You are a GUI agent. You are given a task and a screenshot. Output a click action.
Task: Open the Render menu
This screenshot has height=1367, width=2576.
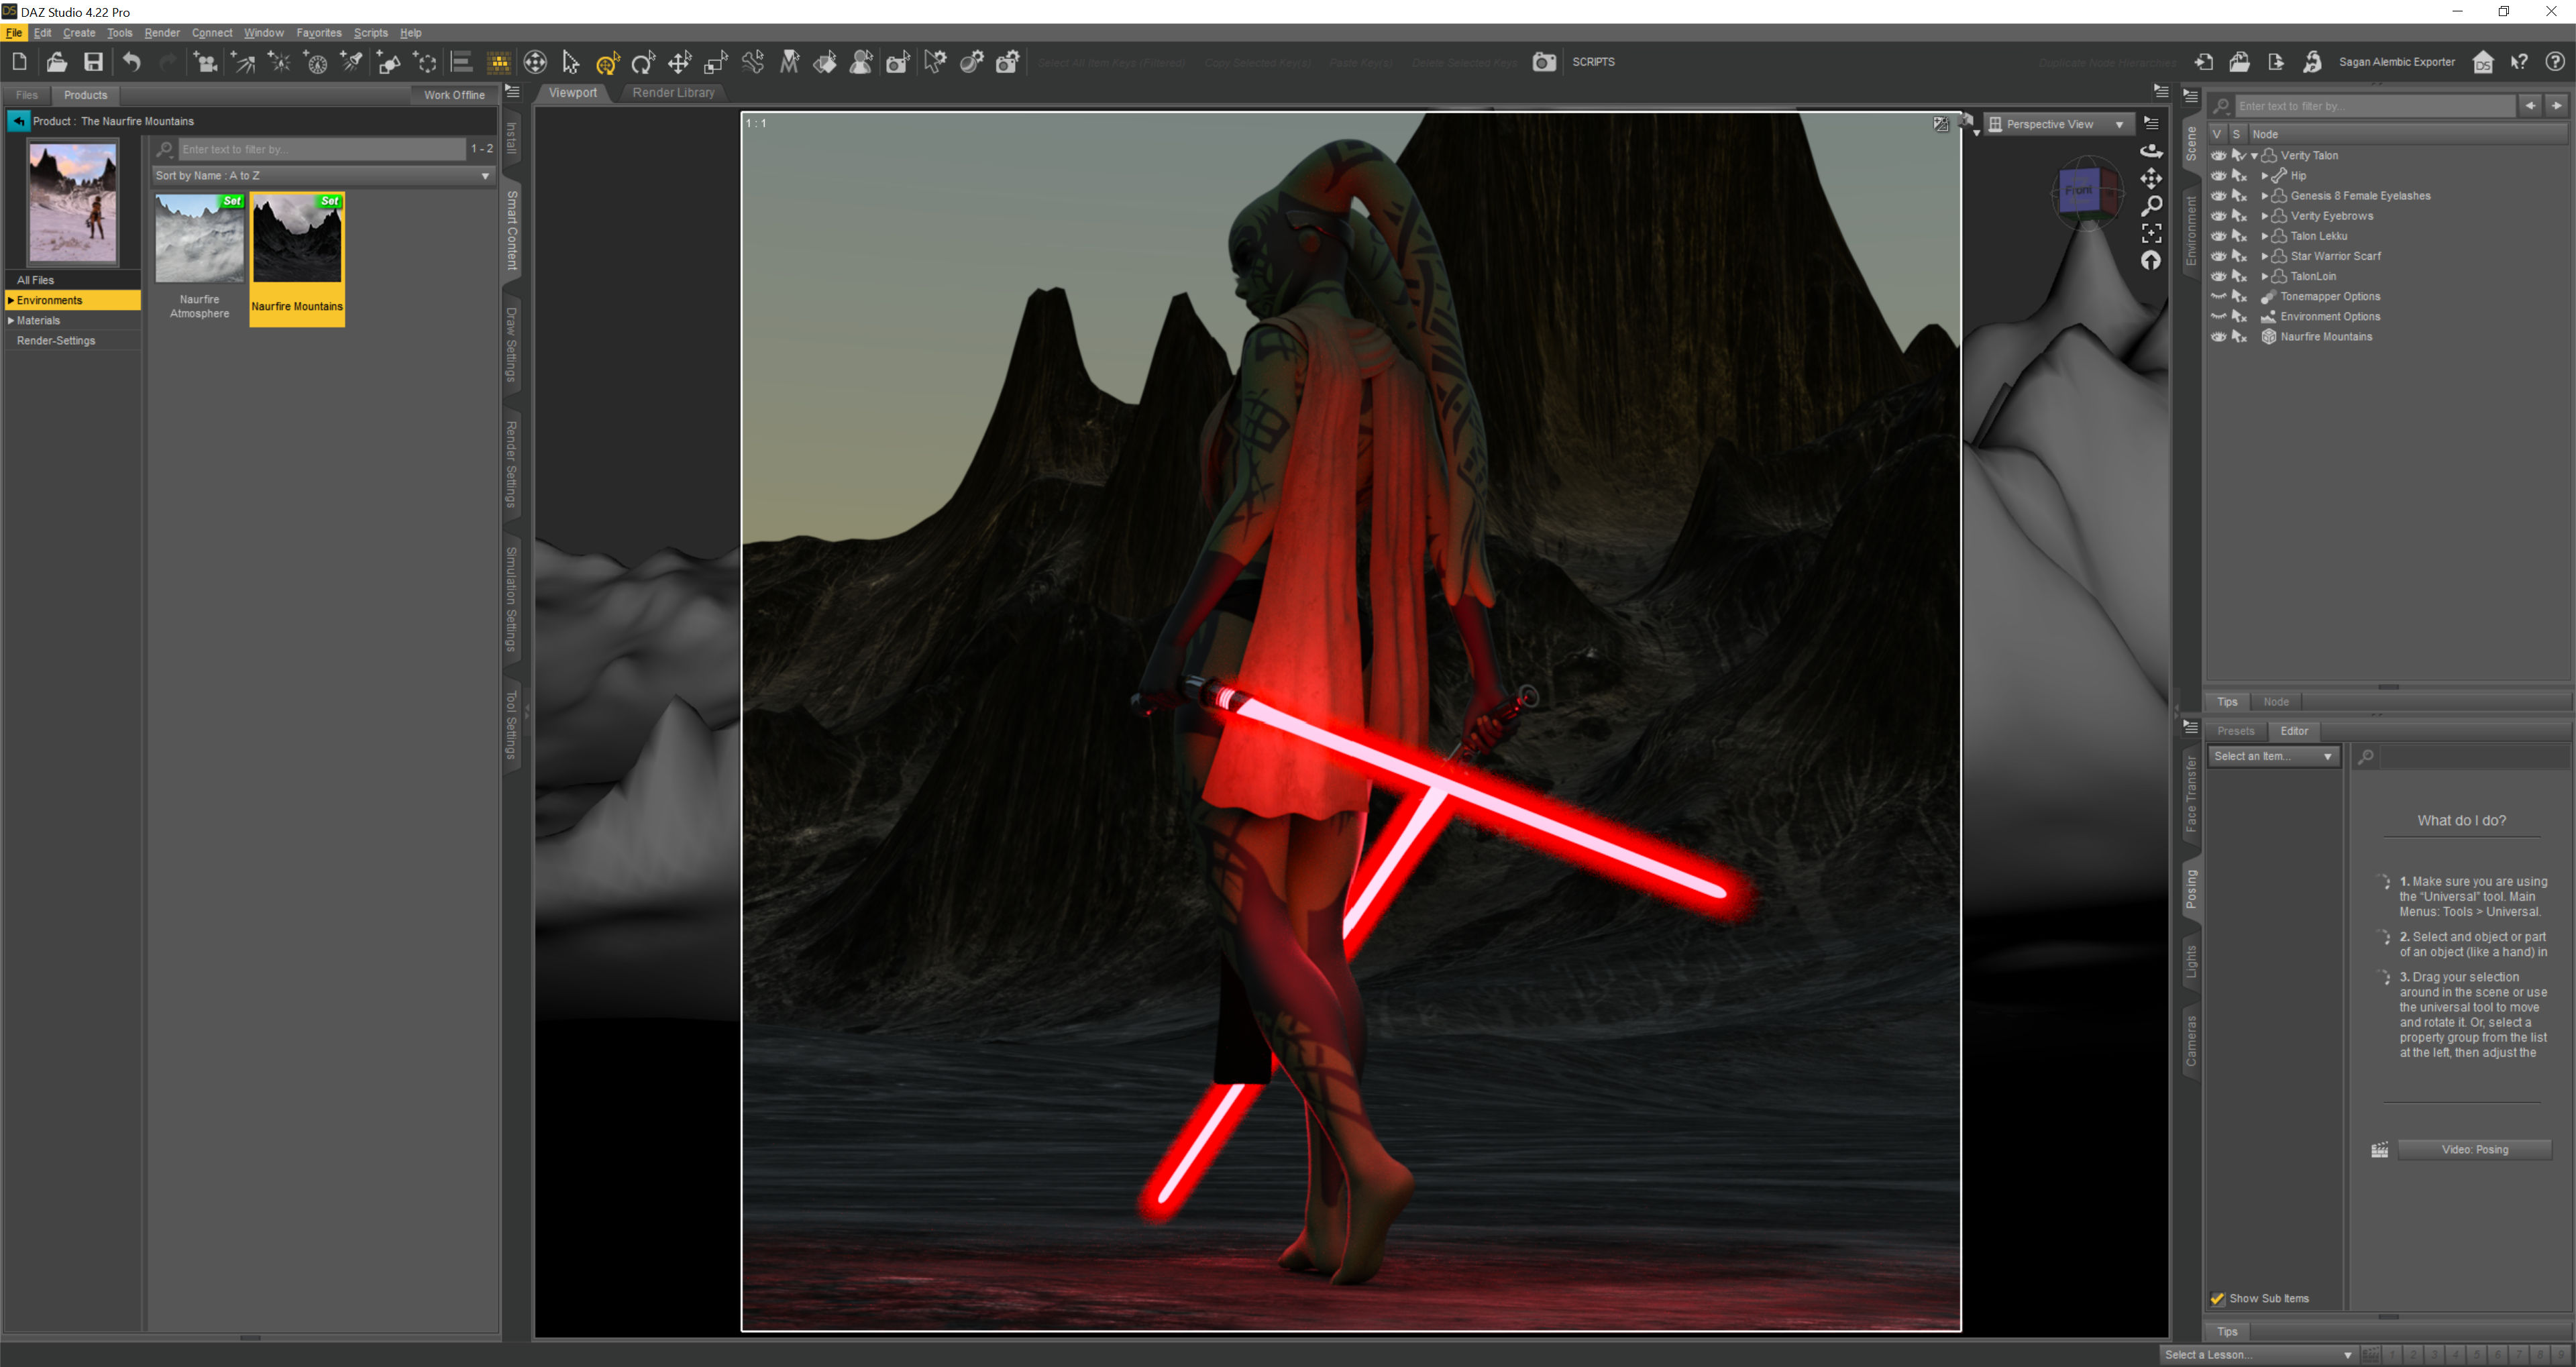(162, 33)
